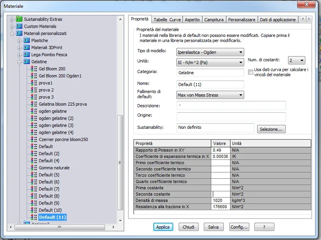Click the material tree horizontal scrollbar thumb
The width and height of the screenshot is (321, 240).
pos(59,227)
